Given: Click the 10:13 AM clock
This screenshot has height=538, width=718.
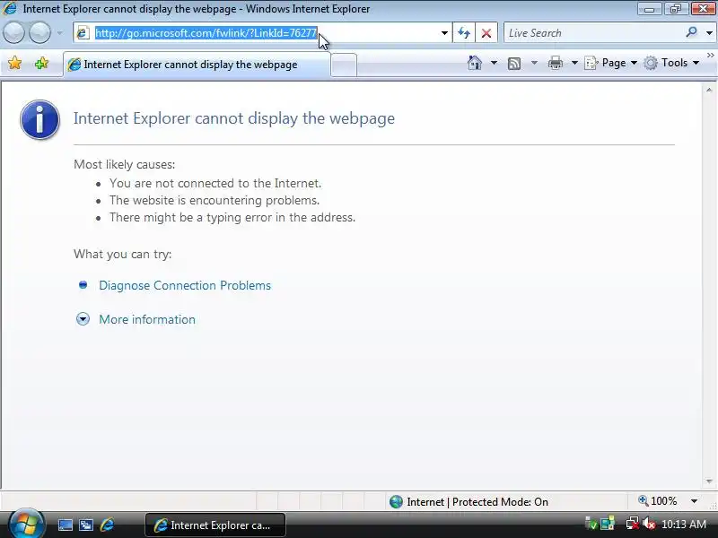Looking at the screenshot, I should click(x=684, y=525).
